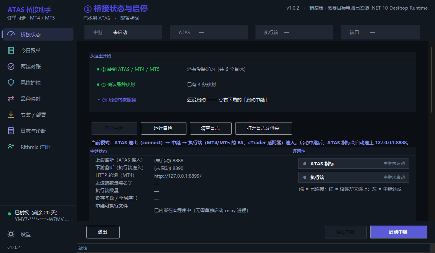Click the vertical scrollbar on the right

pyautogui.click(x=432, y=80)
